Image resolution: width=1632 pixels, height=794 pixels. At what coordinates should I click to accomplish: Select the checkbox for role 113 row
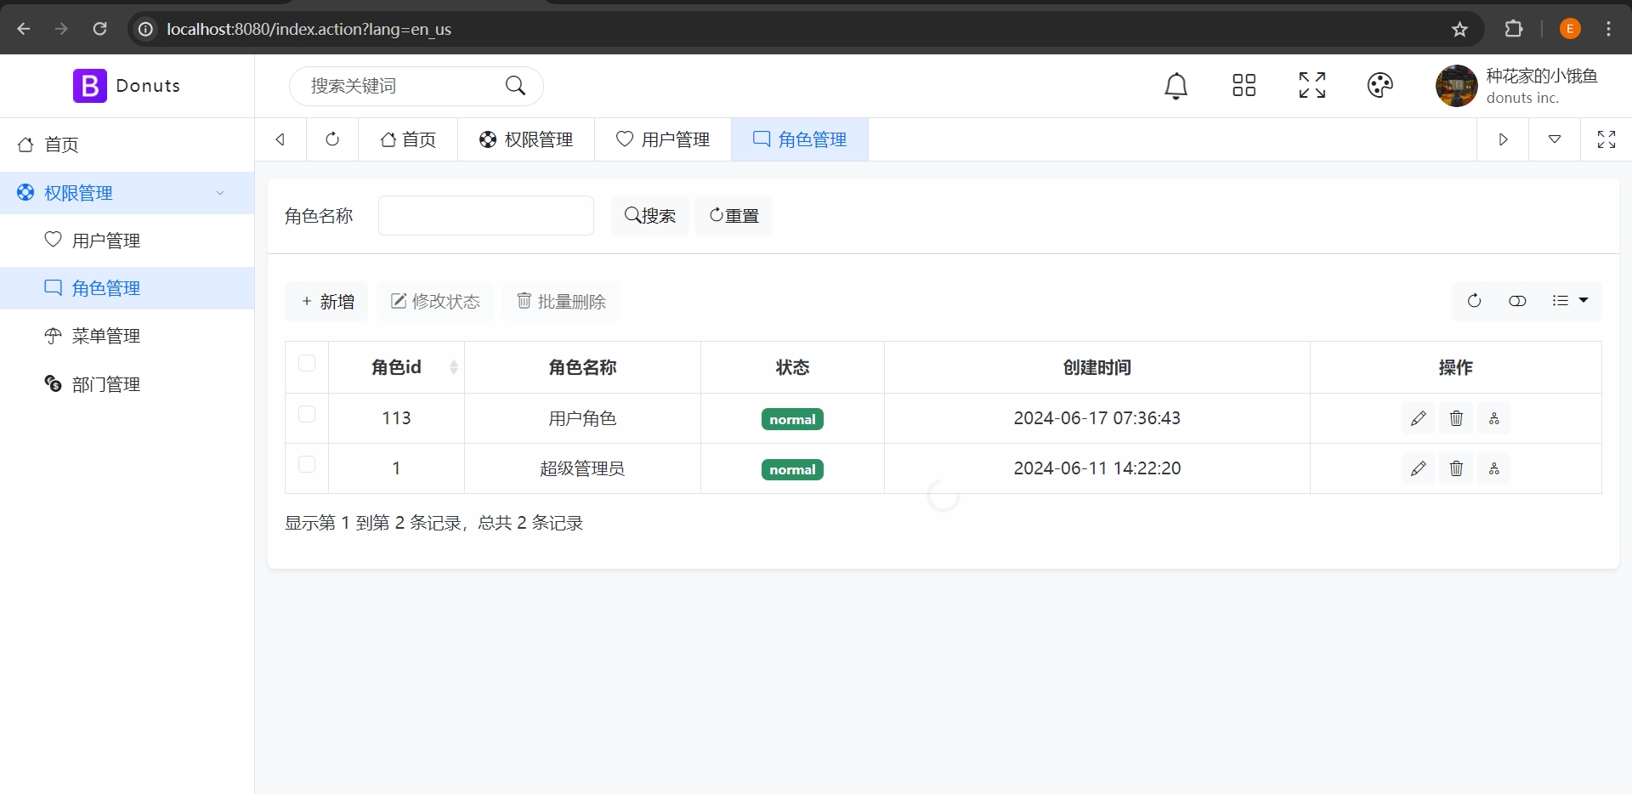coord(307,415)
